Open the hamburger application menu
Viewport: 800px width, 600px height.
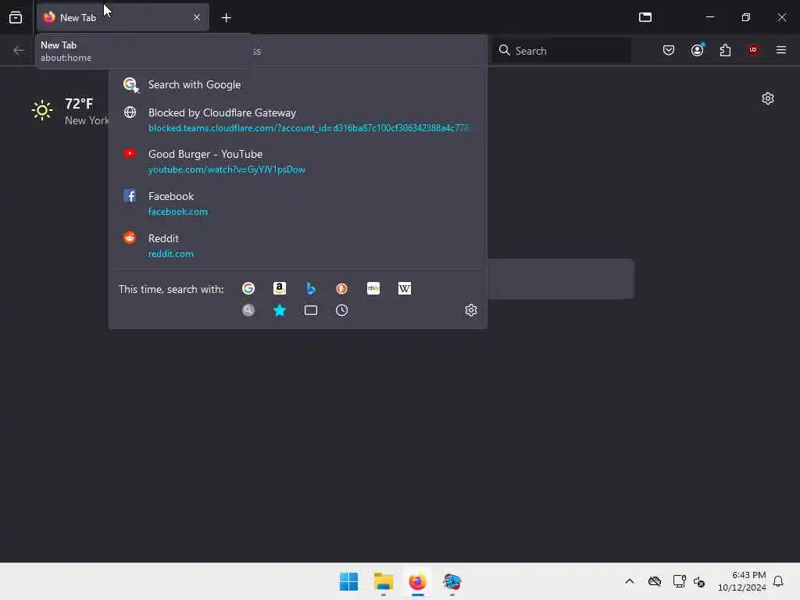click(x=781, y=50)
